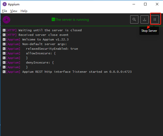
Task: Stop the server with the pause button
Action: [x=155, y=19]
